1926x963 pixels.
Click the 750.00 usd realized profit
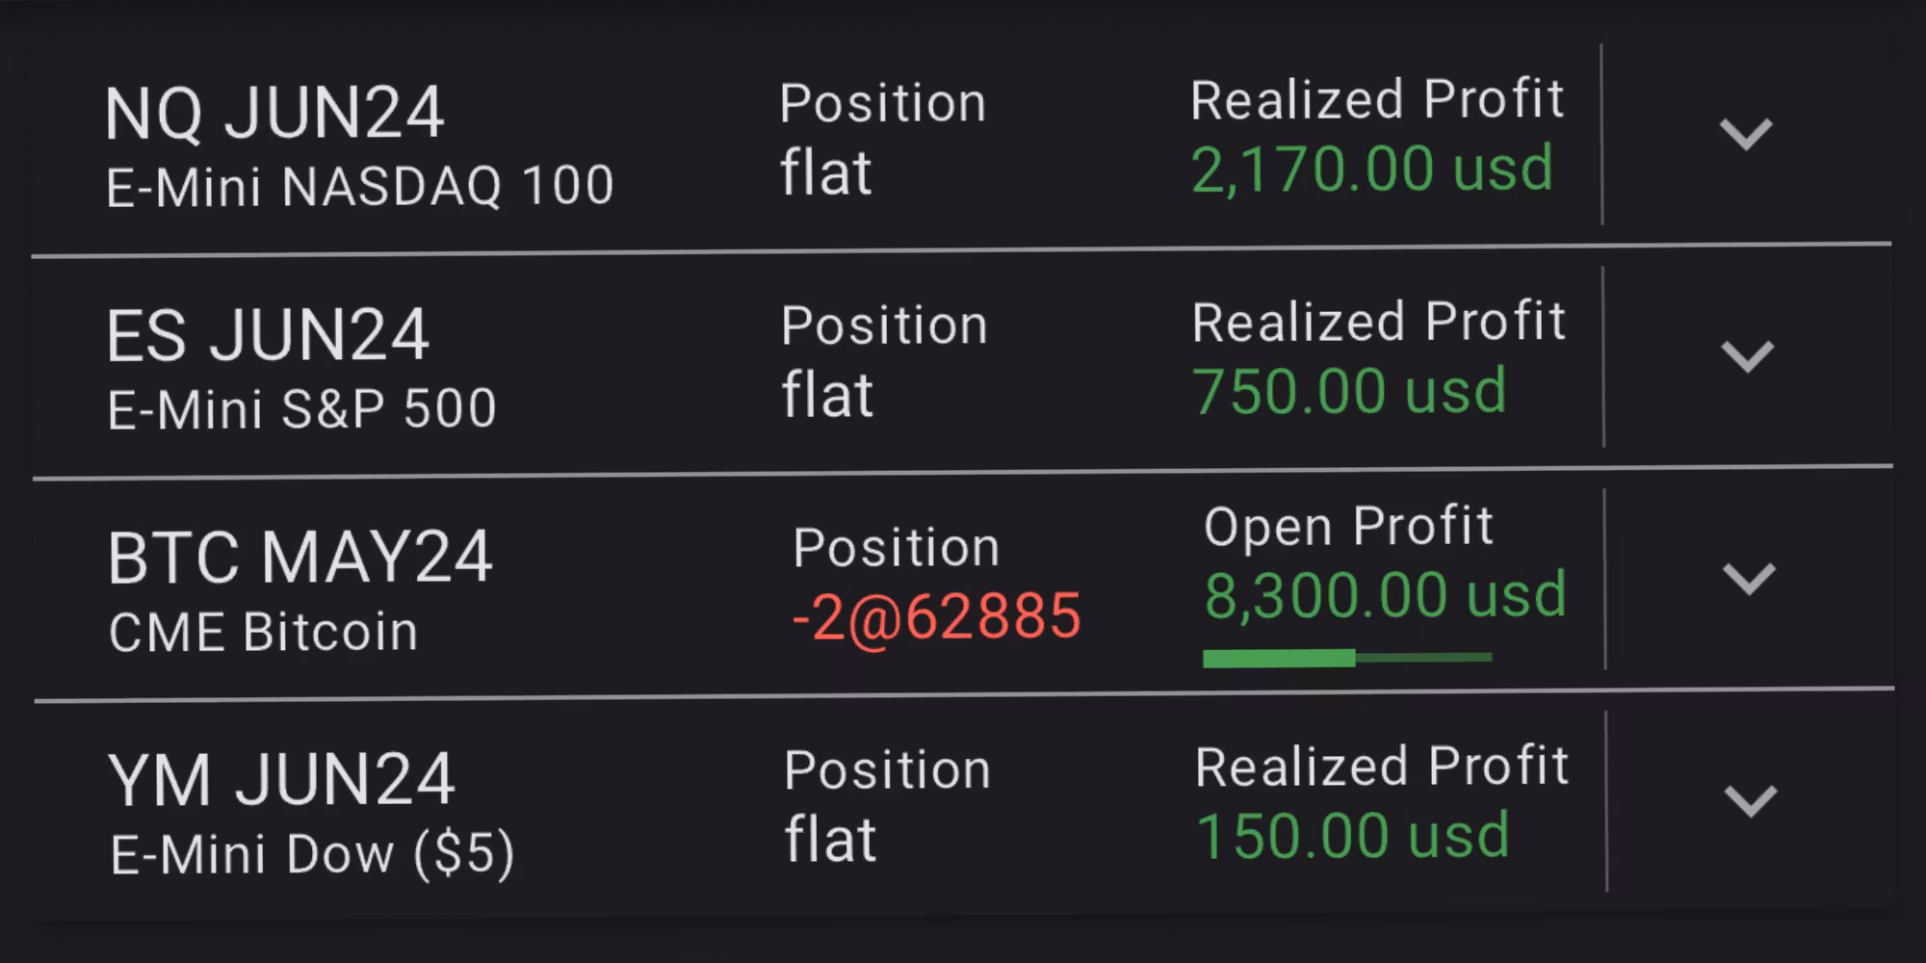click(1349, 392)
